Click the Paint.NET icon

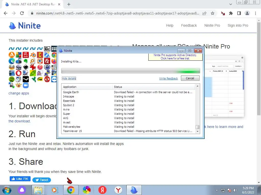coord(26,73)
